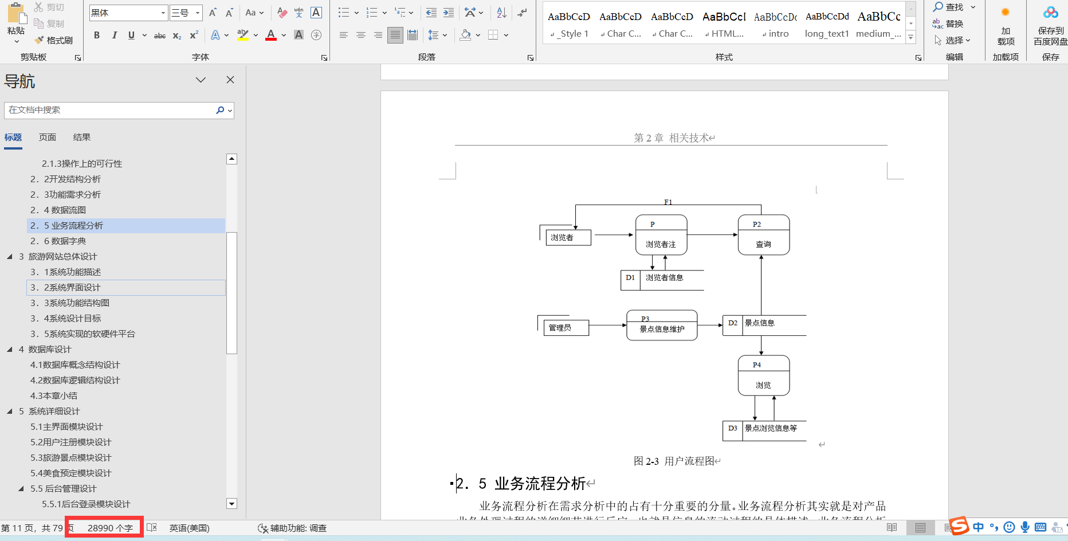Image resolution: width=1068 pixels, height=541 pixels.
Task: Click the word count '28990 个字'
Action: point(110,528)
